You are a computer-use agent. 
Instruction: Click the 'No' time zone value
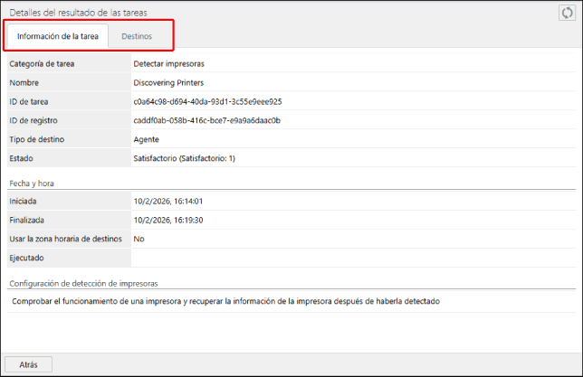point(139,239)
